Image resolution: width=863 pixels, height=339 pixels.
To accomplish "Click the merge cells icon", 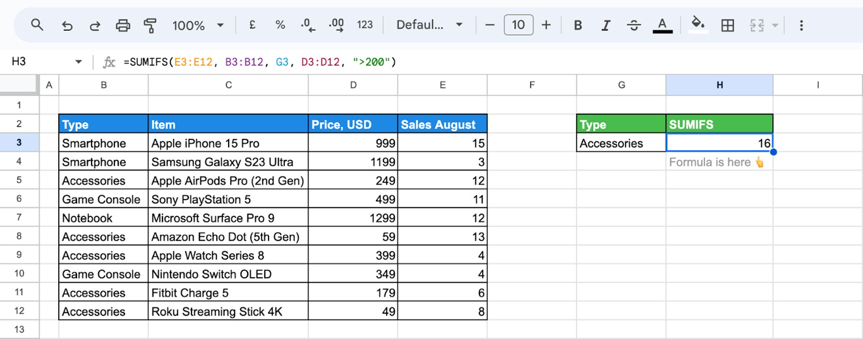I will tap(757, 25).
